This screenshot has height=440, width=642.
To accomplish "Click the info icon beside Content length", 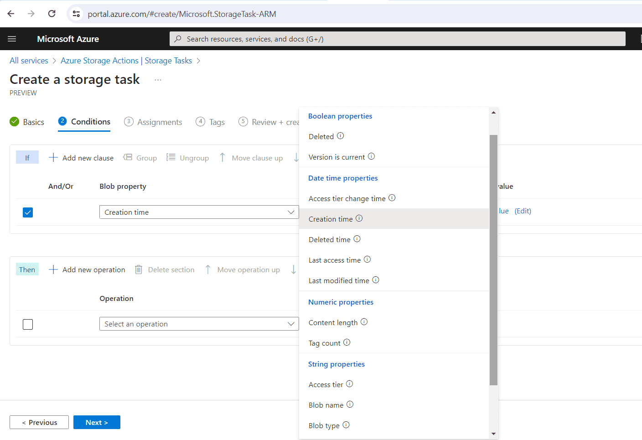I will [x=364, y=322].
